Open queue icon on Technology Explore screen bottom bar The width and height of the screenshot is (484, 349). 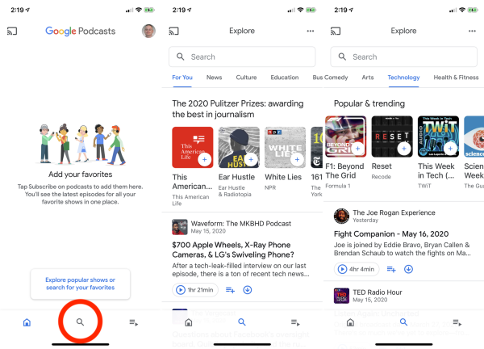coord(457,322)
